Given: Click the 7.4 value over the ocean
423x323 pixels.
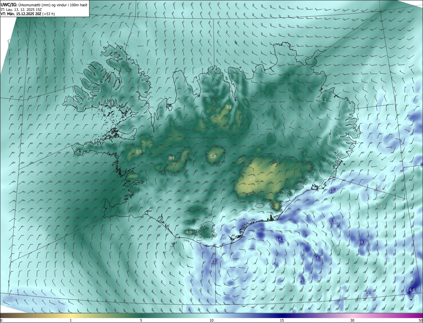Looking at the screenshot, I should tap(335, 248).
